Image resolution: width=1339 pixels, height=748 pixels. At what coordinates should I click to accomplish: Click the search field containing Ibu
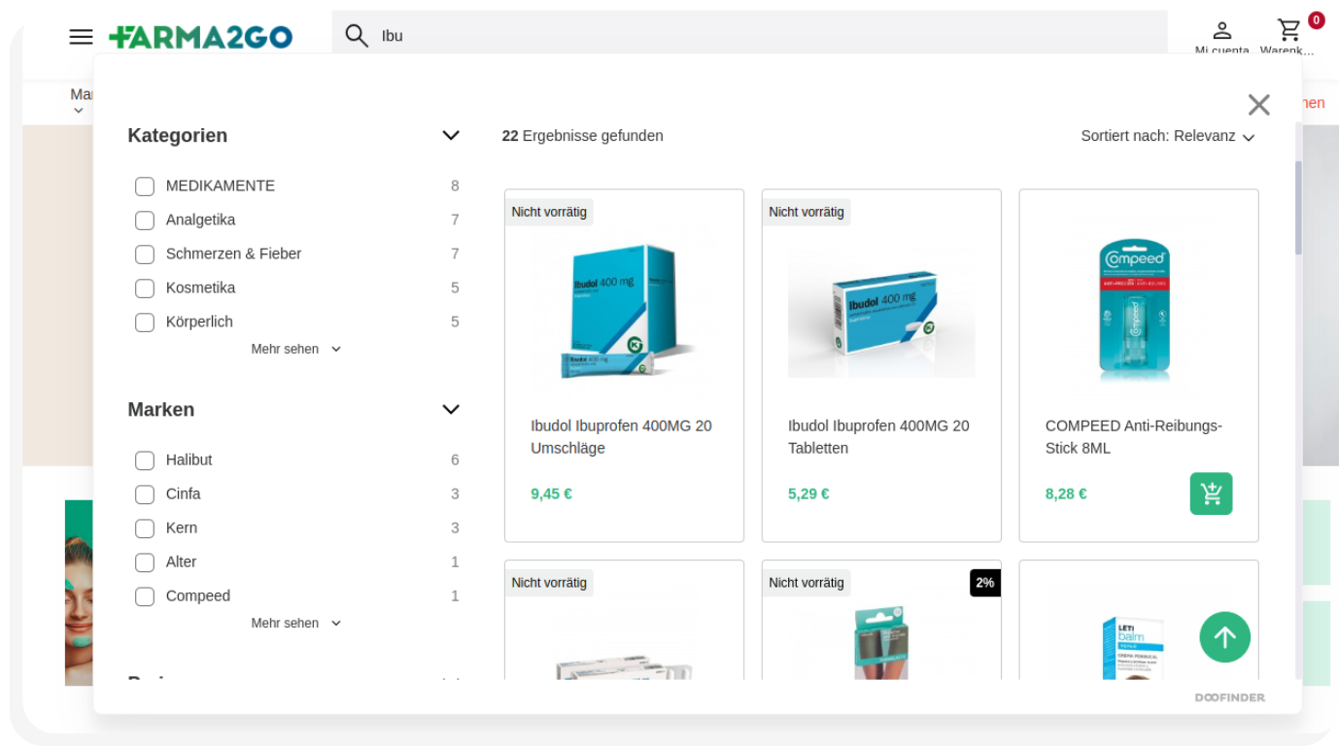758,36
